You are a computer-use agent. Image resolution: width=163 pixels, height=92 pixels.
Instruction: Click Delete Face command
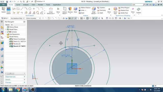coord(123,13)
